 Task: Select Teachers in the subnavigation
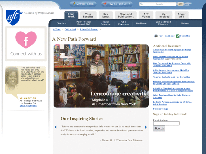pyautogui.click(x=61, y=23)
